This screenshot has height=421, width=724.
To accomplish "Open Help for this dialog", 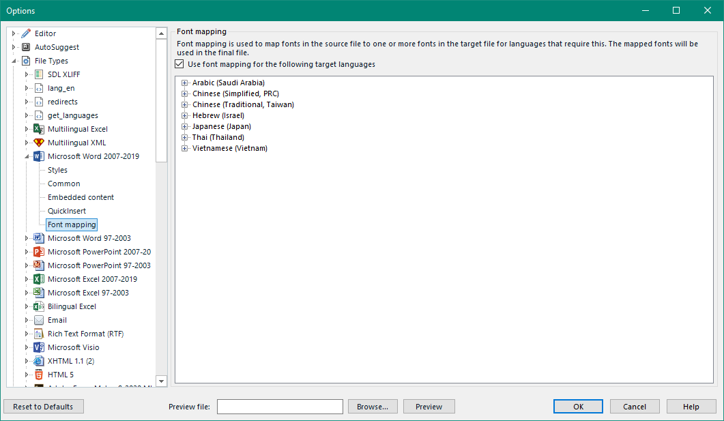I will [691, 407].
